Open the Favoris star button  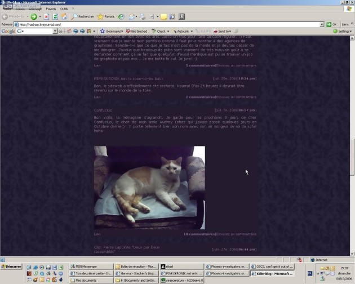(x=106, y=16)
